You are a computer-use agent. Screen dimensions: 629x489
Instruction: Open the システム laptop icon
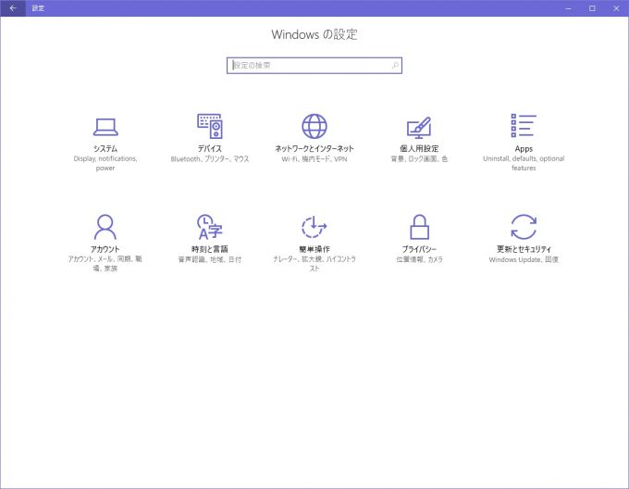[x=105, y=127]
